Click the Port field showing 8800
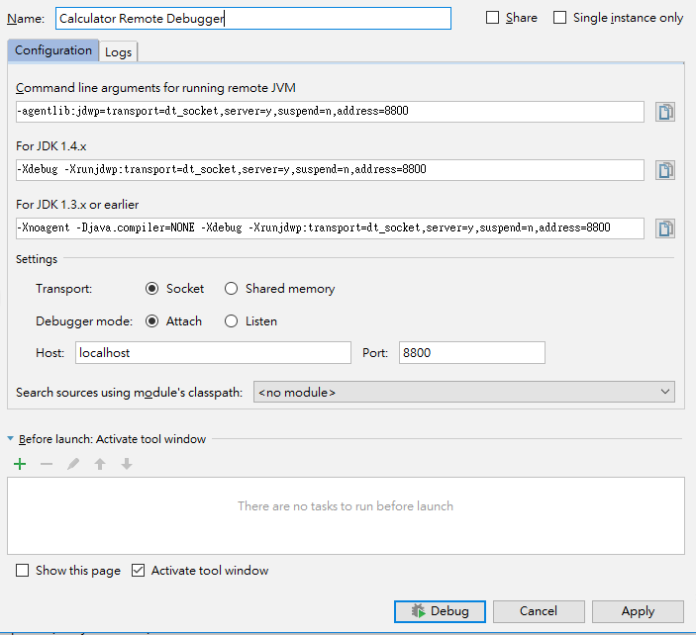696x635 pixels. [472, 353]
